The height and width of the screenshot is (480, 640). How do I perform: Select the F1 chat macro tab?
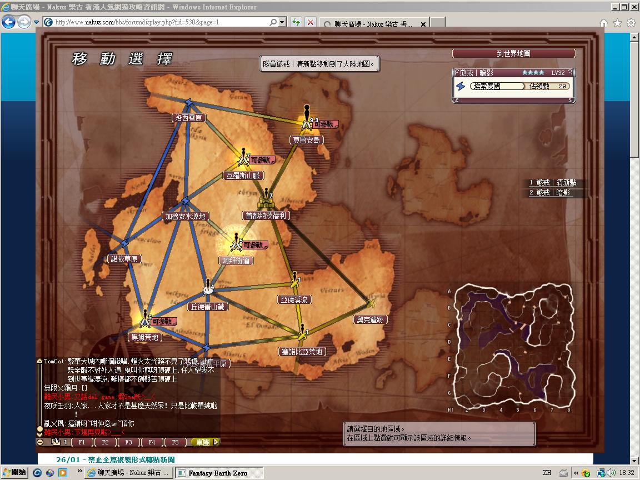click(x=82, y=442)
